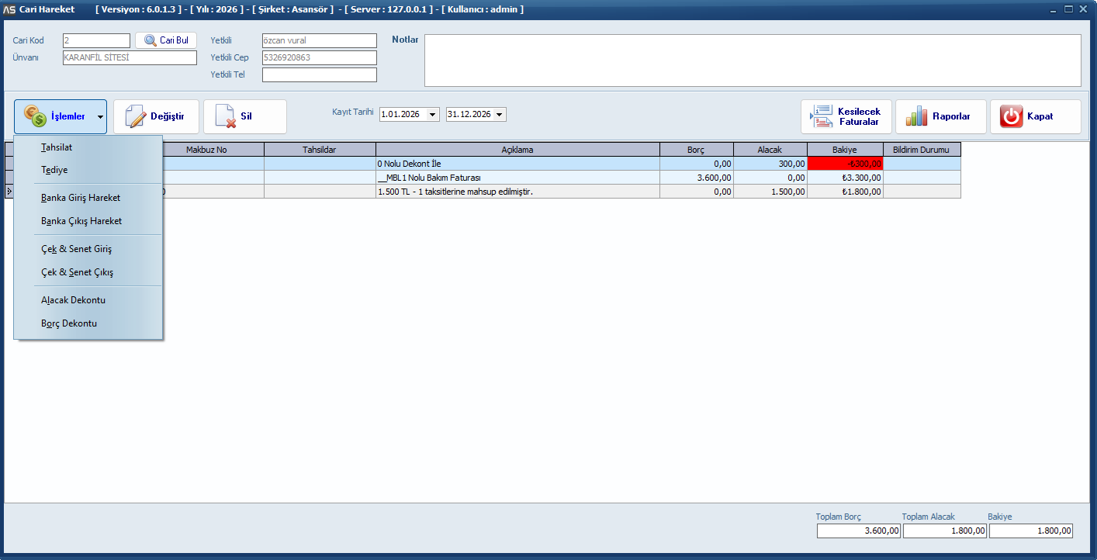Expand the İşlemler dropdown arrow

(100, 117)
